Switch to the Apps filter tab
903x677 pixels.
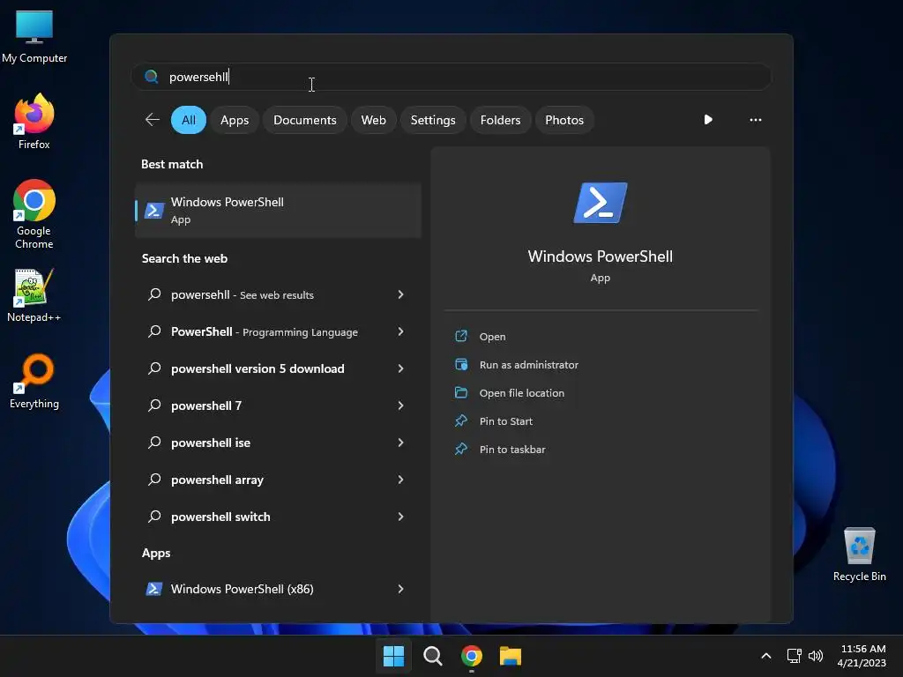(x=235, y=120)
